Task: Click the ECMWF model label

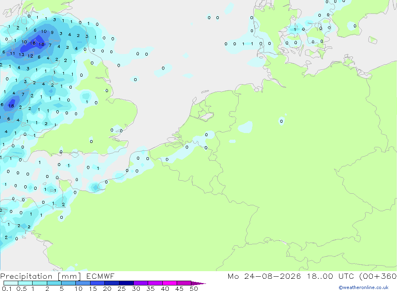Action: click(100, 276)
